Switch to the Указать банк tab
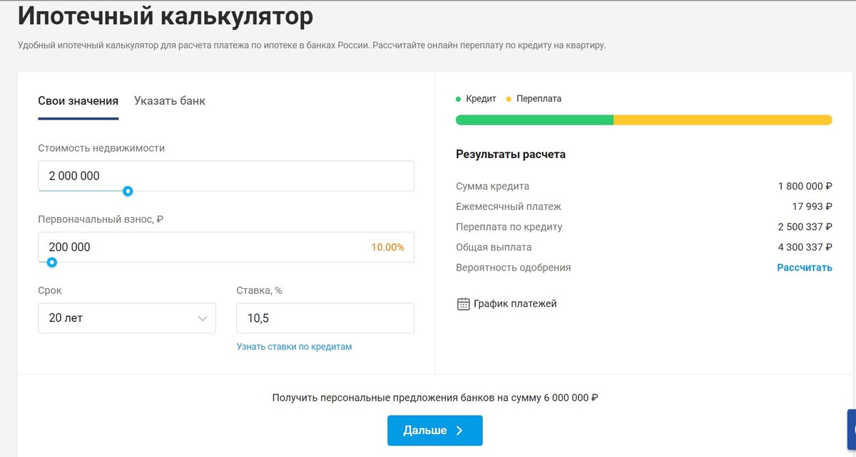 (x=169, y=100)
